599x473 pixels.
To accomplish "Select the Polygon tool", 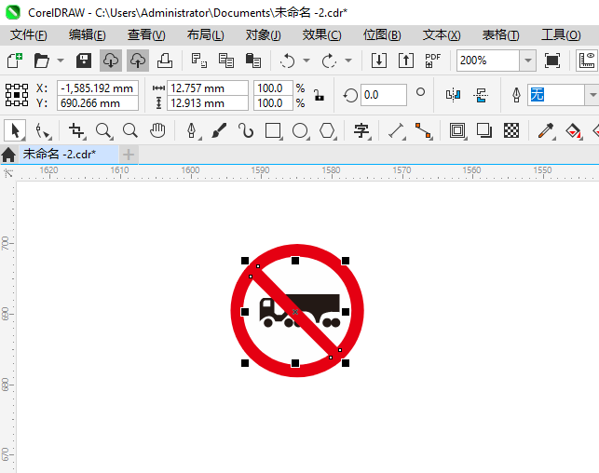I will click(327, 130).
